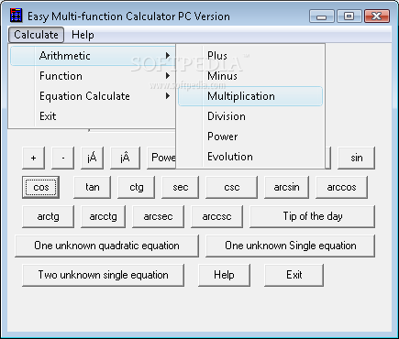Open Two unknown single equation solver
Screen dimensions: 399x339
click(x=104, y=275)
